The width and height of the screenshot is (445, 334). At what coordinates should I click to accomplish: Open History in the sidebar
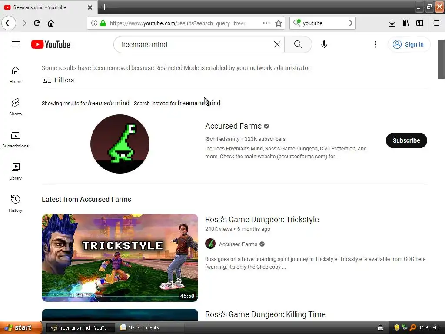pos(16,204)
